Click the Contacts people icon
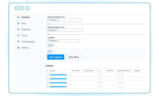Viewport: 159px width, 96px height. click(18, 17)
